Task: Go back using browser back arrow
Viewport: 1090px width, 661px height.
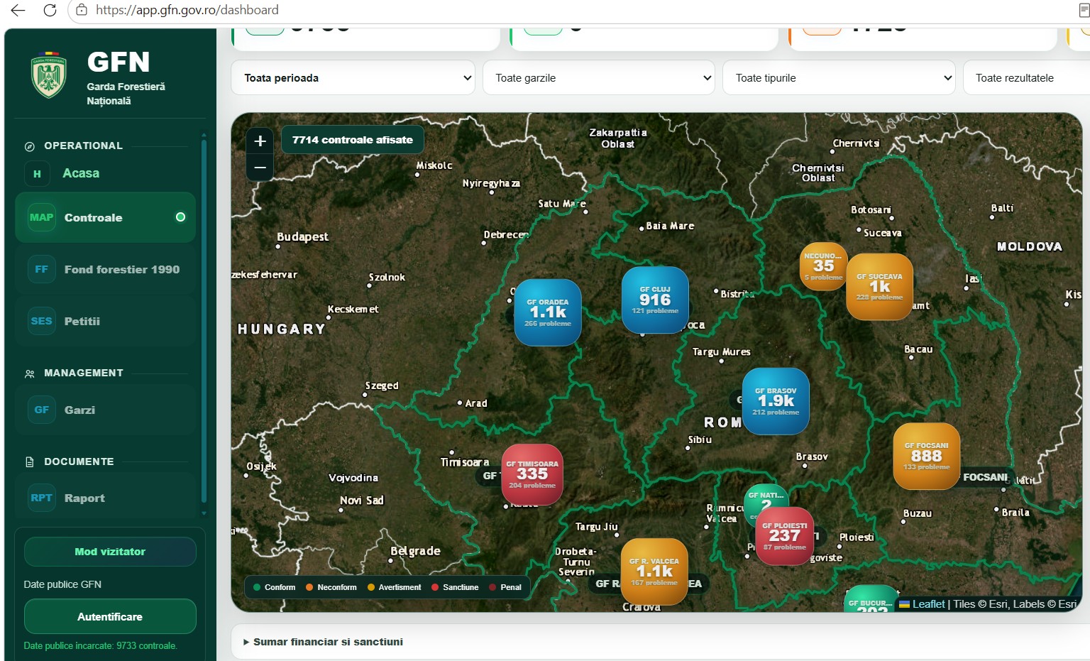Action: [x=18, y=10]
